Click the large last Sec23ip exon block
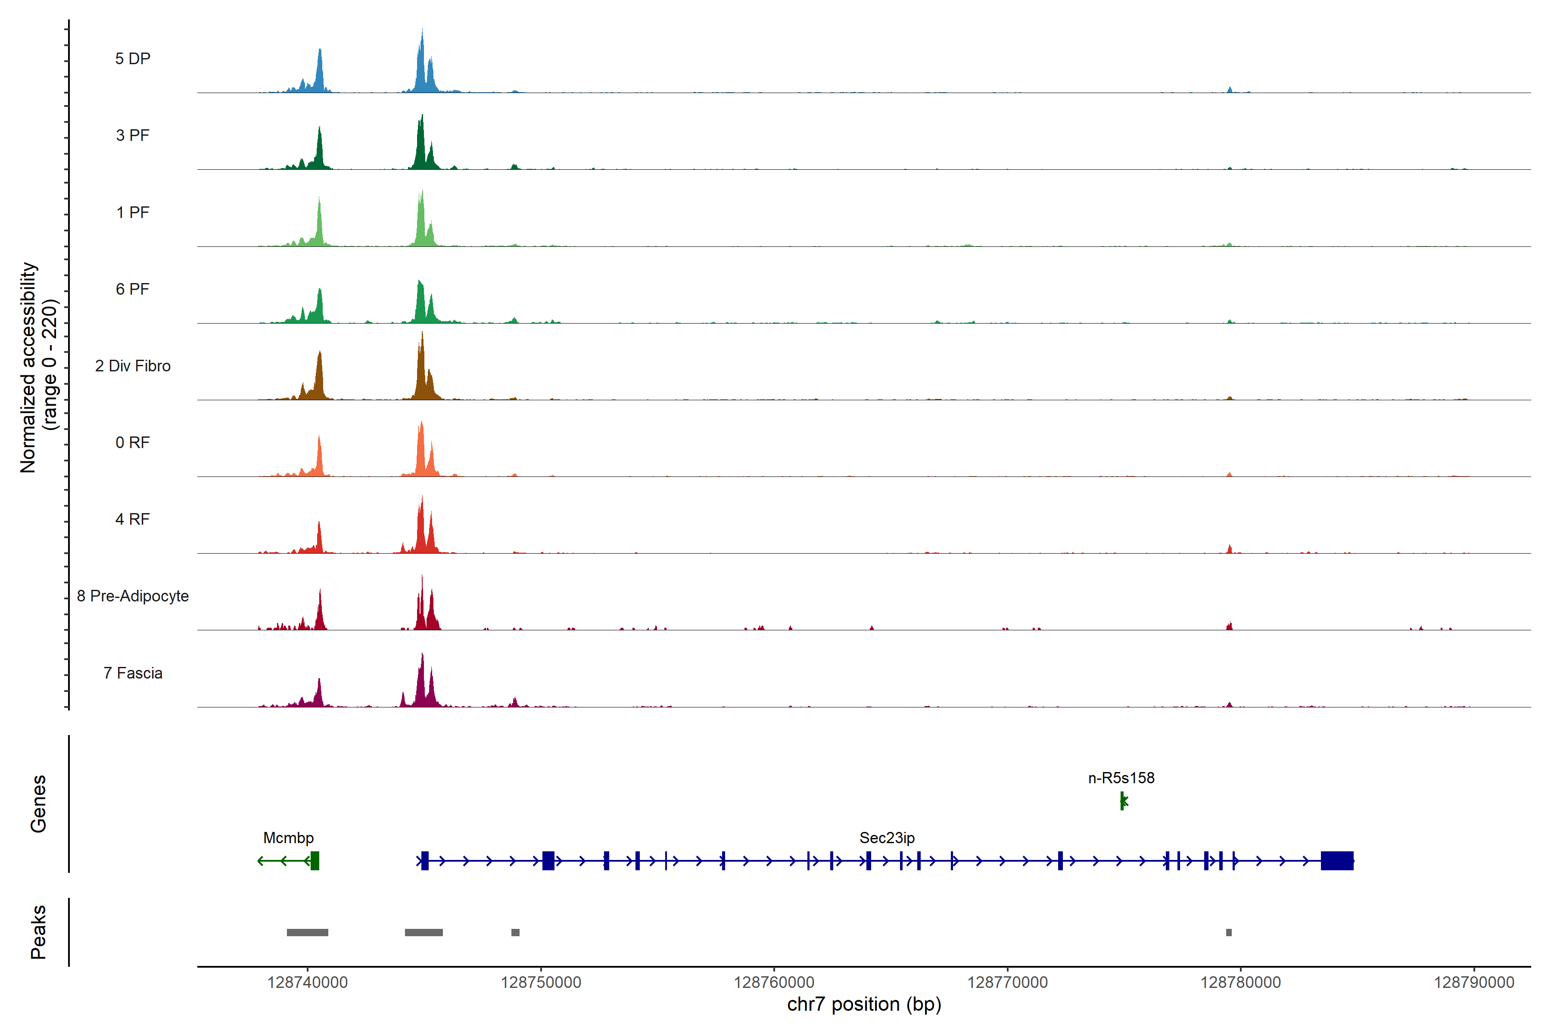 click(1337, 860)
